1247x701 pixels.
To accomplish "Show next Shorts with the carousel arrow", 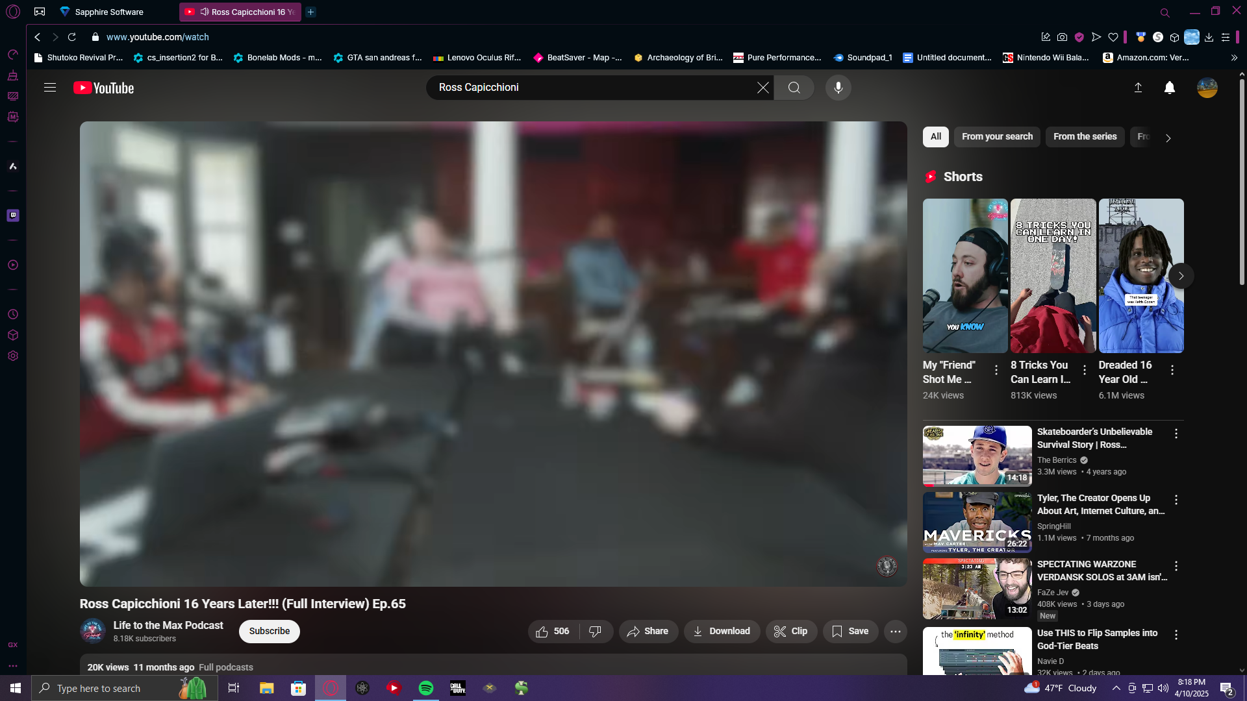I will (x=1181, y=276).
